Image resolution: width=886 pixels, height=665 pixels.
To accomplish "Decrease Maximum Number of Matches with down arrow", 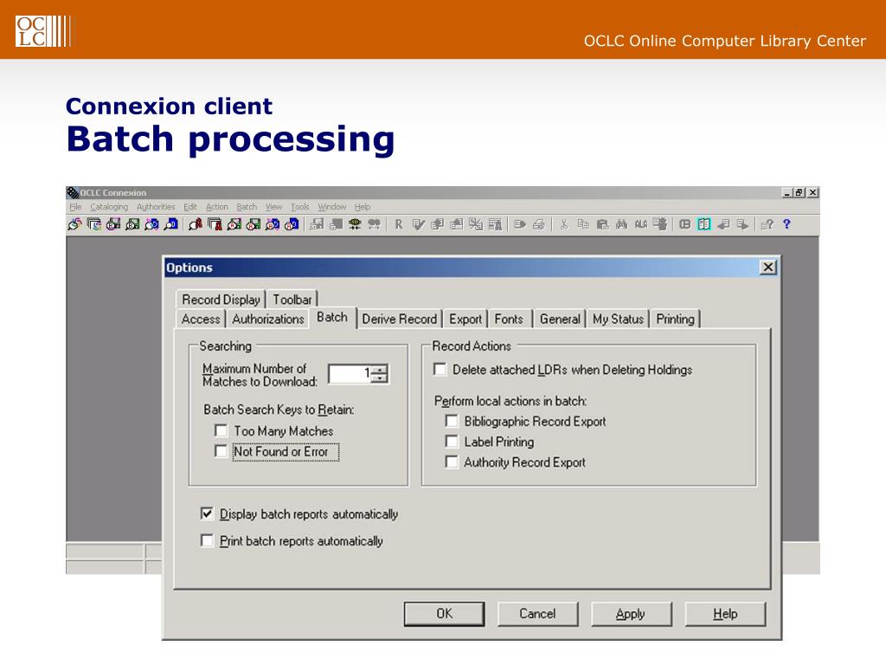I will pyautogui.click(x=381, y=378).
